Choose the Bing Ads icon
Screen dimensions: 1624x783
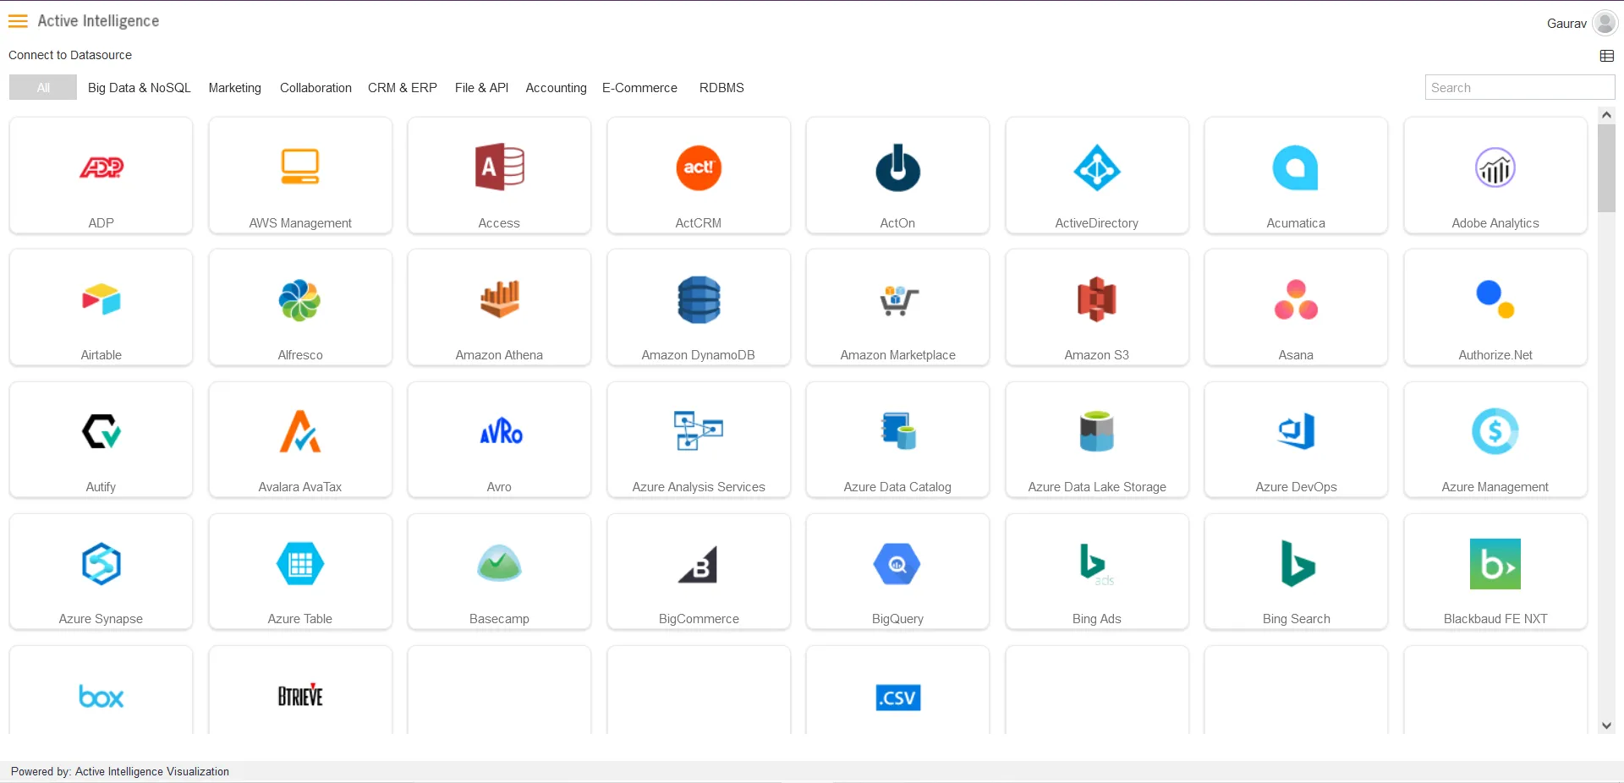pos(1097,564)
